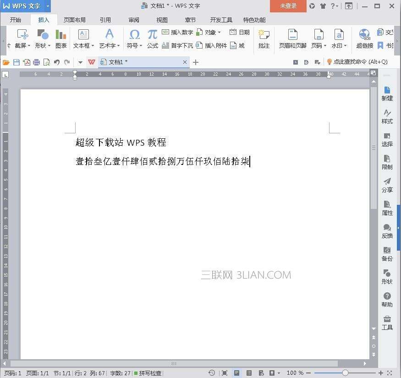The image size is (401, 378).
Task: Insert Date (日期)
Action: (x=239, y=32)
